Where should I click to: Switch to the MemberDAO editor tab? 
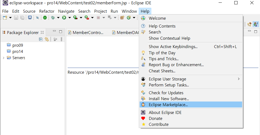(126, 33)
